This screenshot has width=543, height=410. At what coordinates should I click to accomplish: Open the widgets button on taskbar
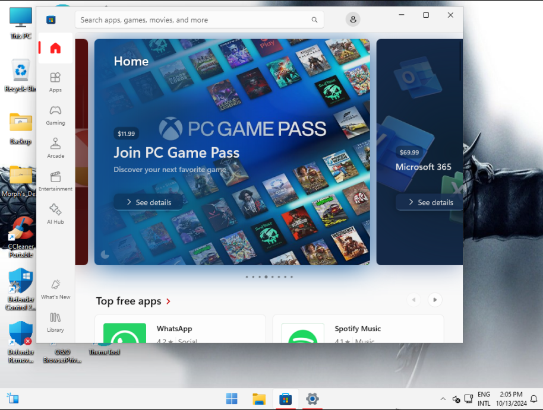pos(13,399)
